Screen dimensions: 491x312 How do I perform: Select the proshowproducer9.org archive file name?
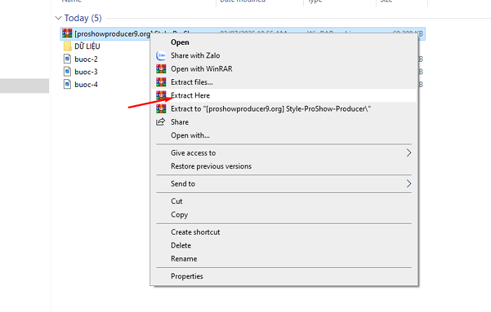pos(112,34)
